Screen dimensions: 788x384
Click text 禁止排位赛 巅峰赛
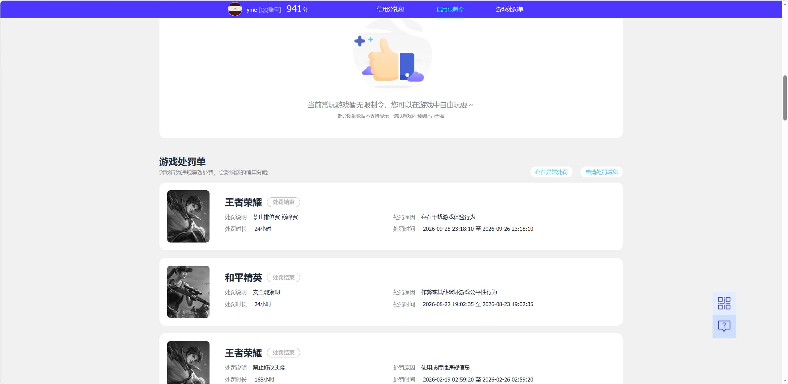coord(275,217)
